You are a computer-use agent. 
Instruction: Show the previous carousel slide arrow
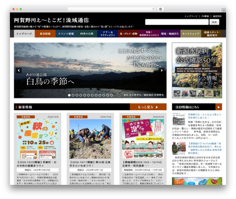[x=19, y=70]
